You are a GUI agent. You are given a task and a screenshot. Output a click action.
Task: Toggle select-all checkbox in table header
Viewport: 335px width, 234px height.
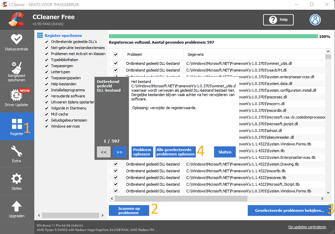coord(116,55)
